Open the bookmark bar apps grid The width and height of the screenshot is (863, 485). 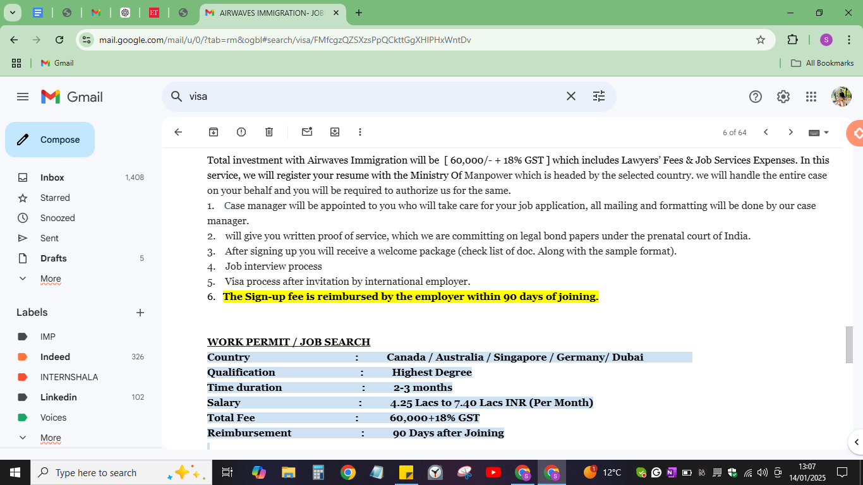coord(16,63)
